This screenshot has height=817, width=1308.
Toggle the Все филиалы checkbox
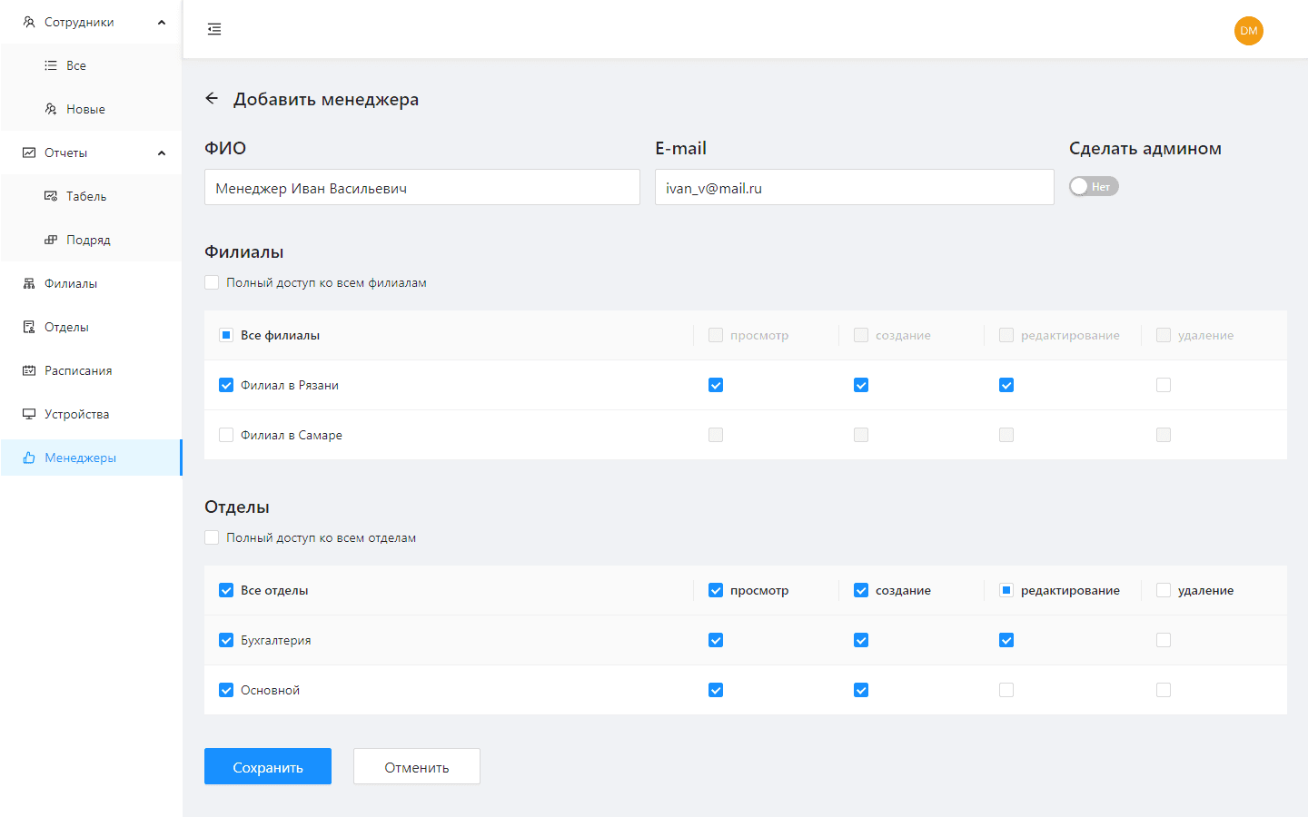click(226, 335)
